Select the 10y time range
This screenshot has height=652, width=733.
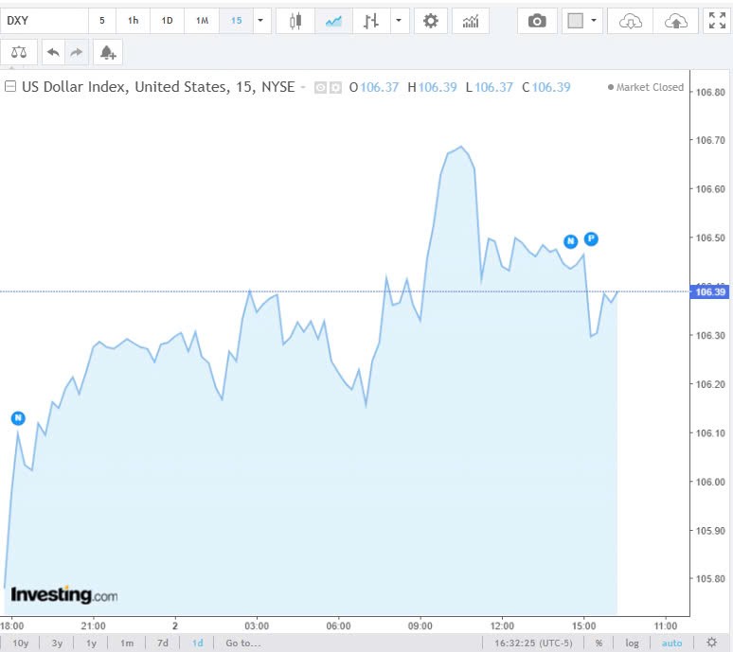tap(20, 643)
